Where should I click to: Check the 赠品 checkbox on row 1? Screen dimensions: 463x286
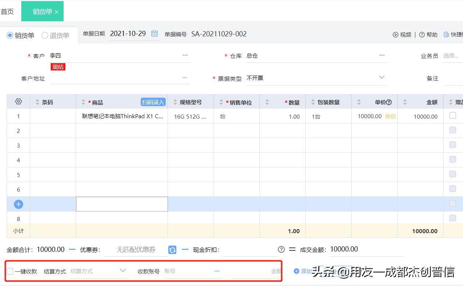pyautogui.click(x=452, y=116)
